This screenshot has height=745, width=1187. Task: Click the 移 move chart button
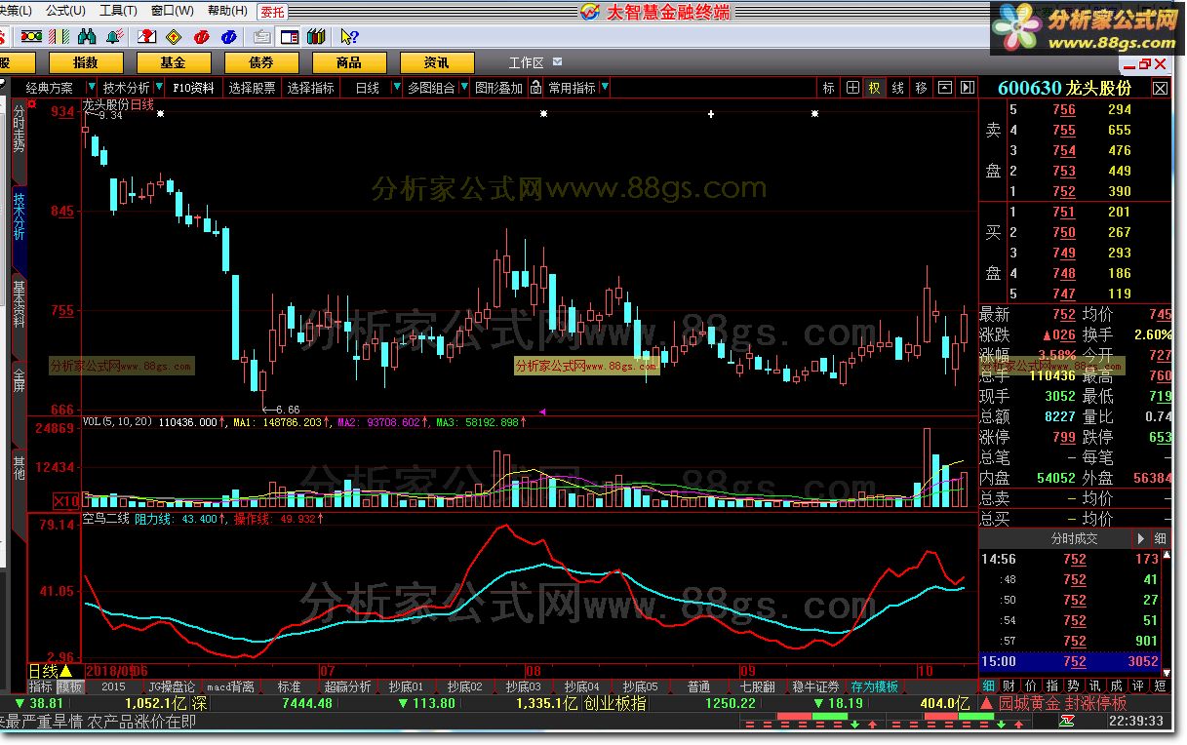click(x=922, y=88)
